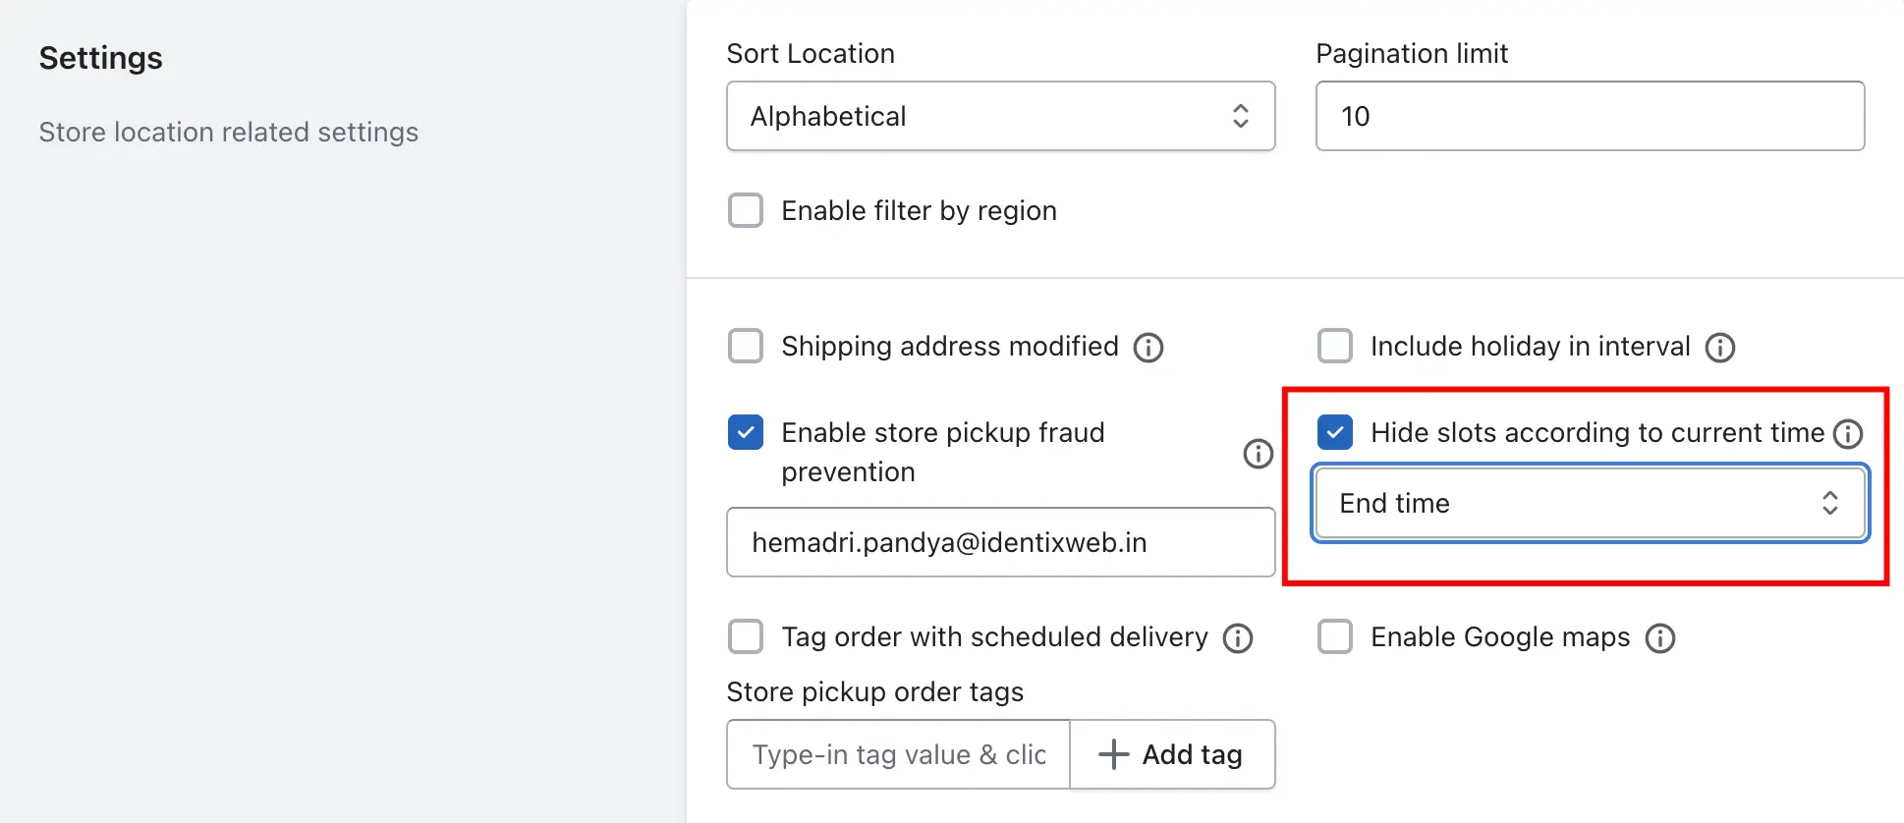Click info icon beside Shipping address modified
The width and height of the screenshot is (1904, 823).
click(x=1148, y=347)
